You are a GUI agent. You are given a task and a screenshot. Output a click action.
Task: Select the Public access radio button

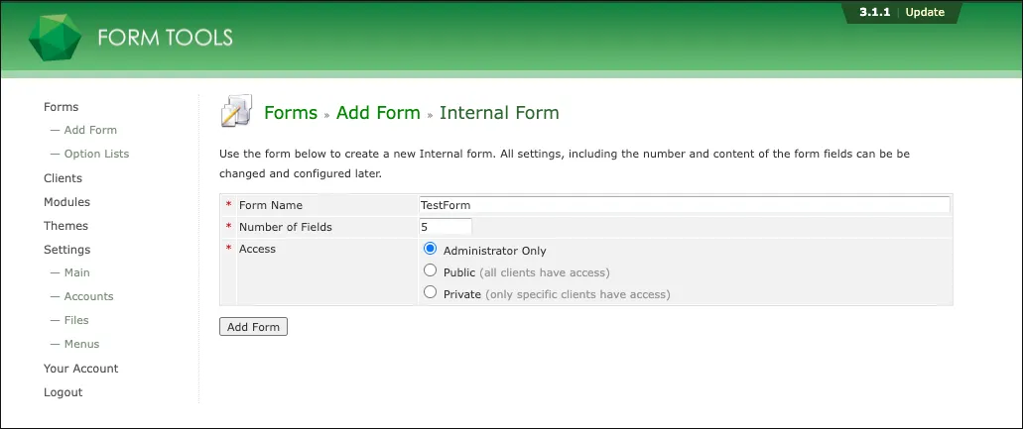click(x=431, y=270)
